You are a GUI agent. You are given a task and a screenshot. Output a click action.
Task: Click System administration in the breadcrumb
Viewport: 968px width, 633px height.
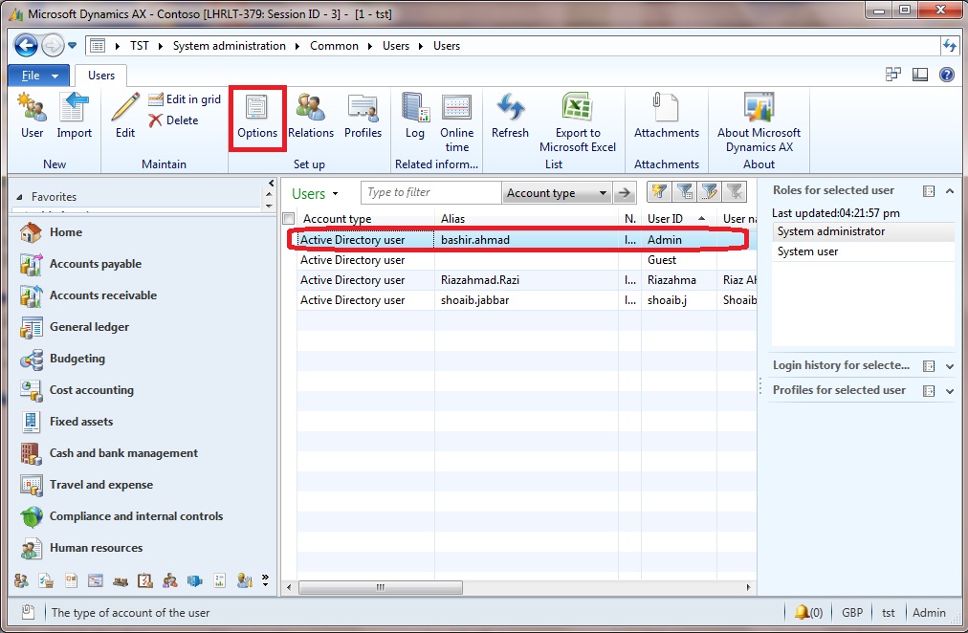point(229,46)
